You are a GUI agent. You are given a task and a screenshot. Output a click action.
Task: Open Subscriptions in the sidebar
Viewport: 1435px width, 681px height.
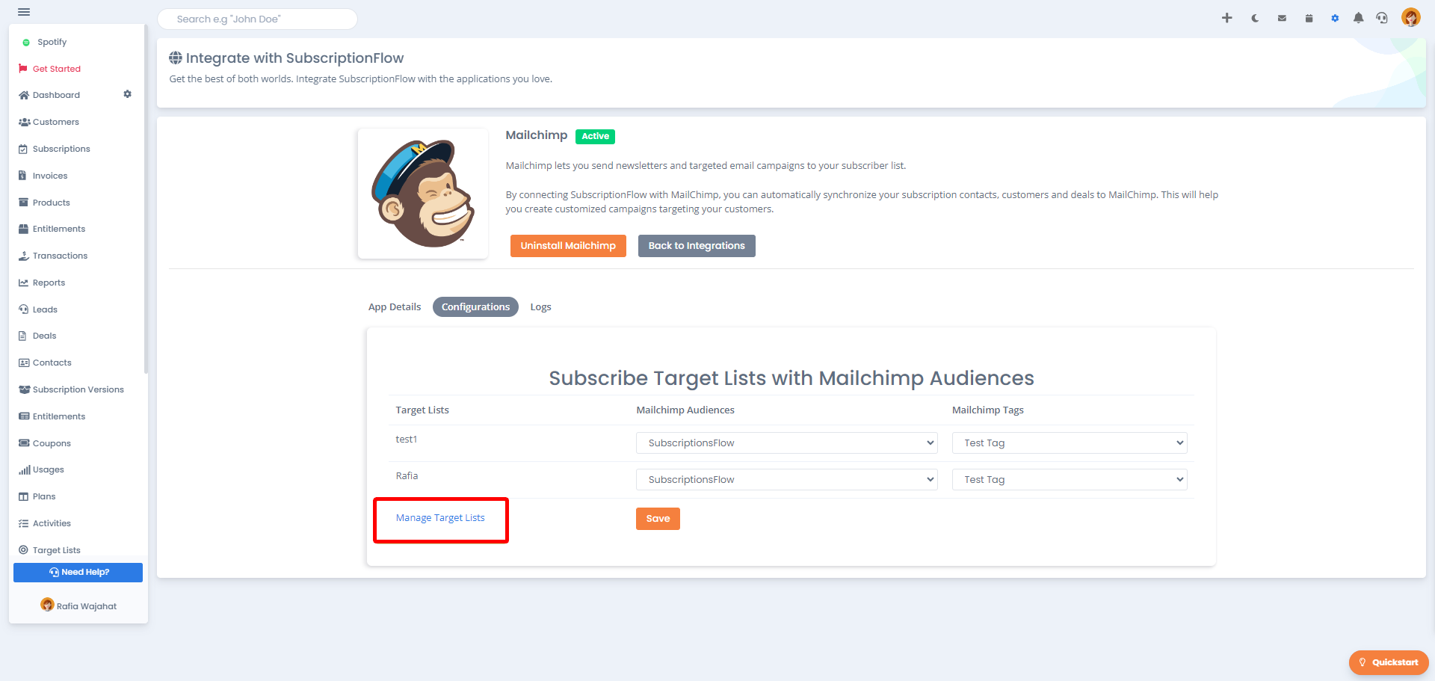click(61, 149)
